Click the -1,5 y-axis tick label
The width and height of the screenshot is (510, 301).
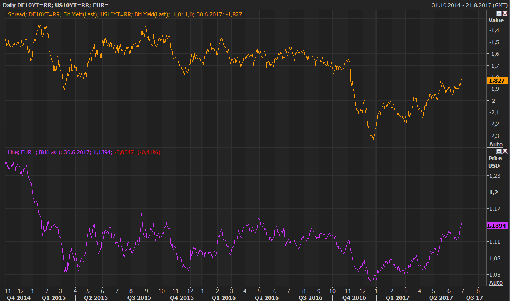(x=495, y=42)
